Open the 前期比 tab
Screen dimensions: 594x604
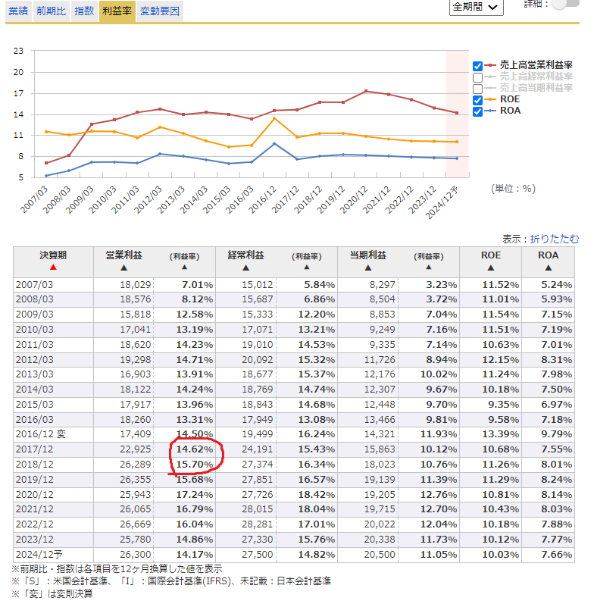tap(52, 11)
